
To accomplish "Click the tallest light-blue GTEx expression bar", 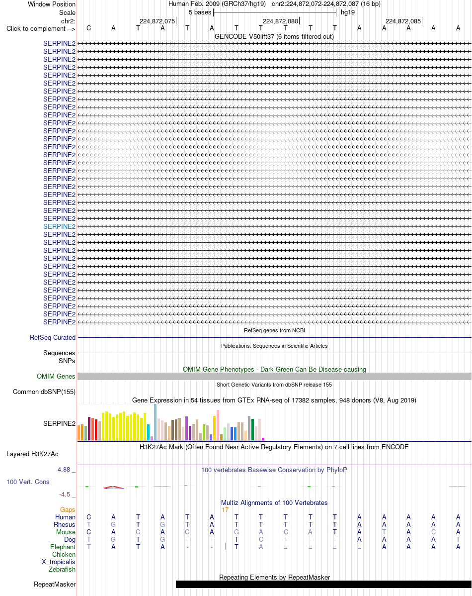I will [x=156, y=422].
